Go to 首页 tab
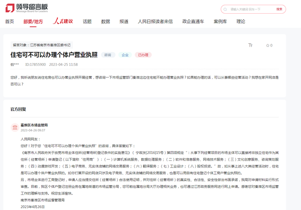The height and width of the screenshot is (210, 301). coord(9,22)
